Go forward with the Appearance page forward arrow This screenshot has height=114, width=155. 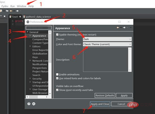click(x=124, y=27)
